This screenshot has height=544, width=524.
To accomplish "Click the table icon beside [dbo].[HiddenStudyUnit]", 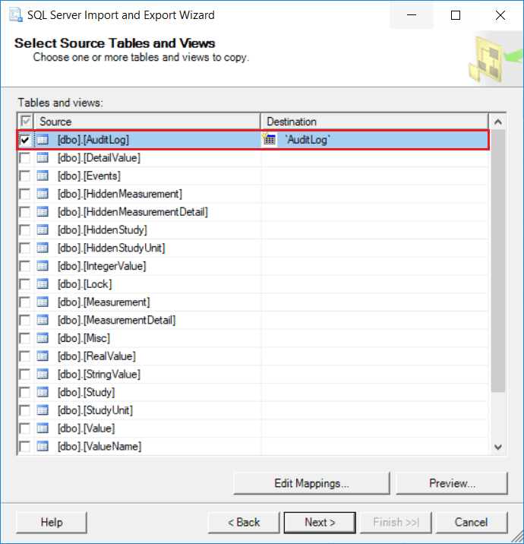I will click(43, 248).
